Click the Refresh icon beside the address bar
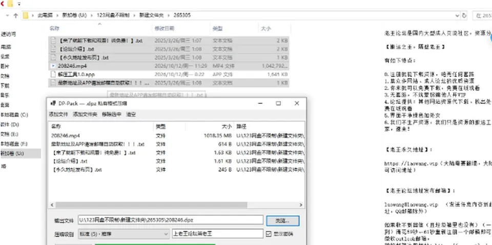 point(464,15)
